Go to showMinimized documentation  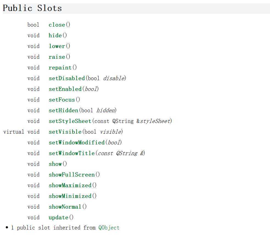pyautogui.click(x=70, y=196)
